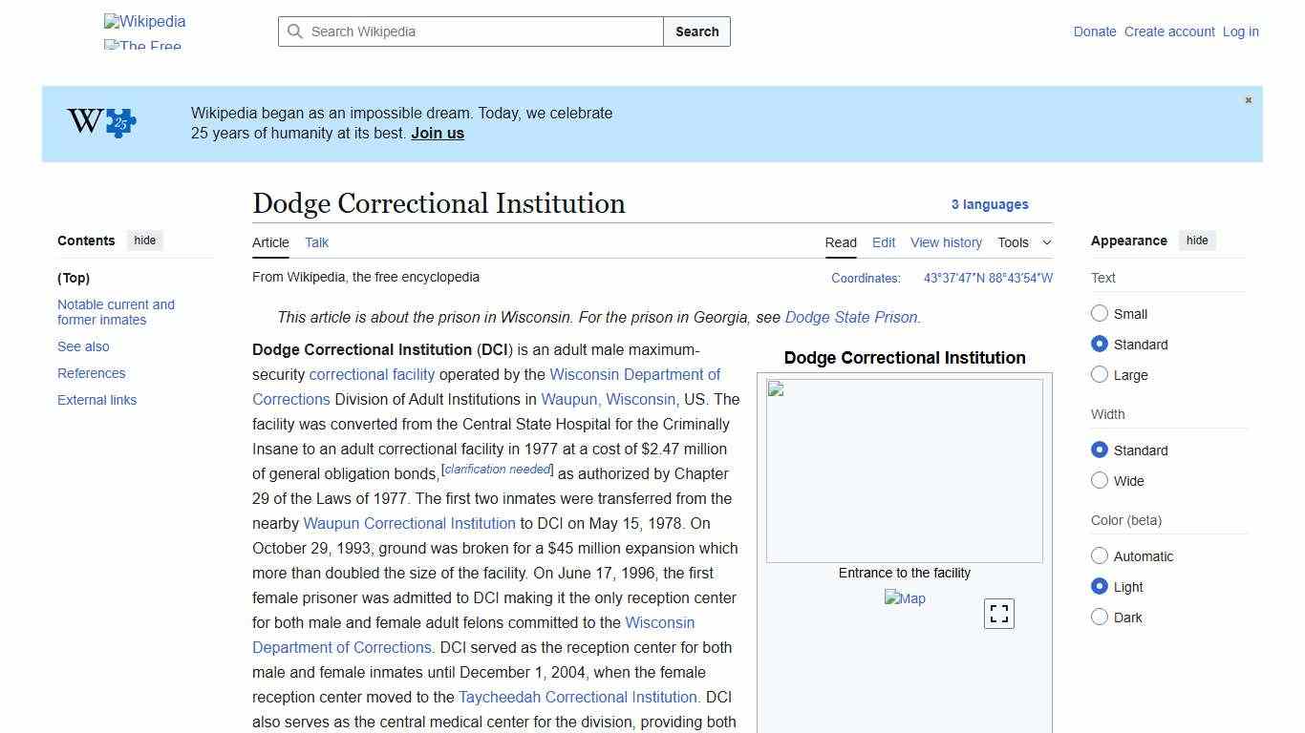
Task: Open the Map in the infobox
Action: 904,598
